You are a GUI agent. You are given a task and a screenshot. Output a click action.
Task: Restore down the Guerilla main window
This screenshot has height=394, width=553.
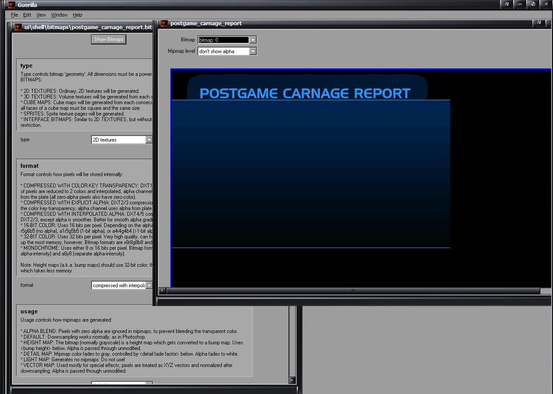coord(533,4)
